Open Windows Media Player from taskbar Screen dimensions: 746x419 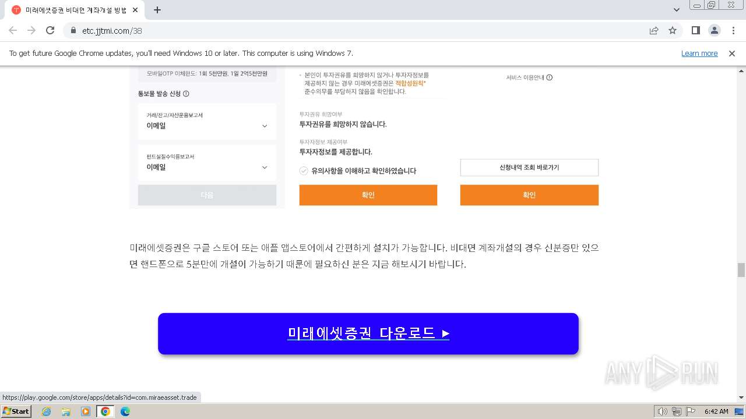pyautogui.click(x=86, y=411)
